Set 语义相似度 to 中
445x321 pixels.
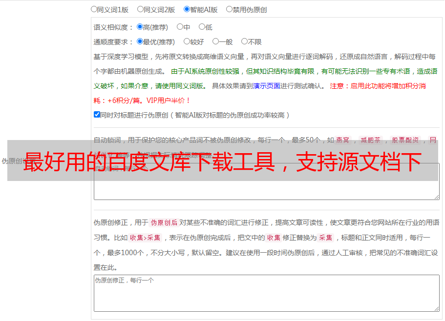click(180, 27)
